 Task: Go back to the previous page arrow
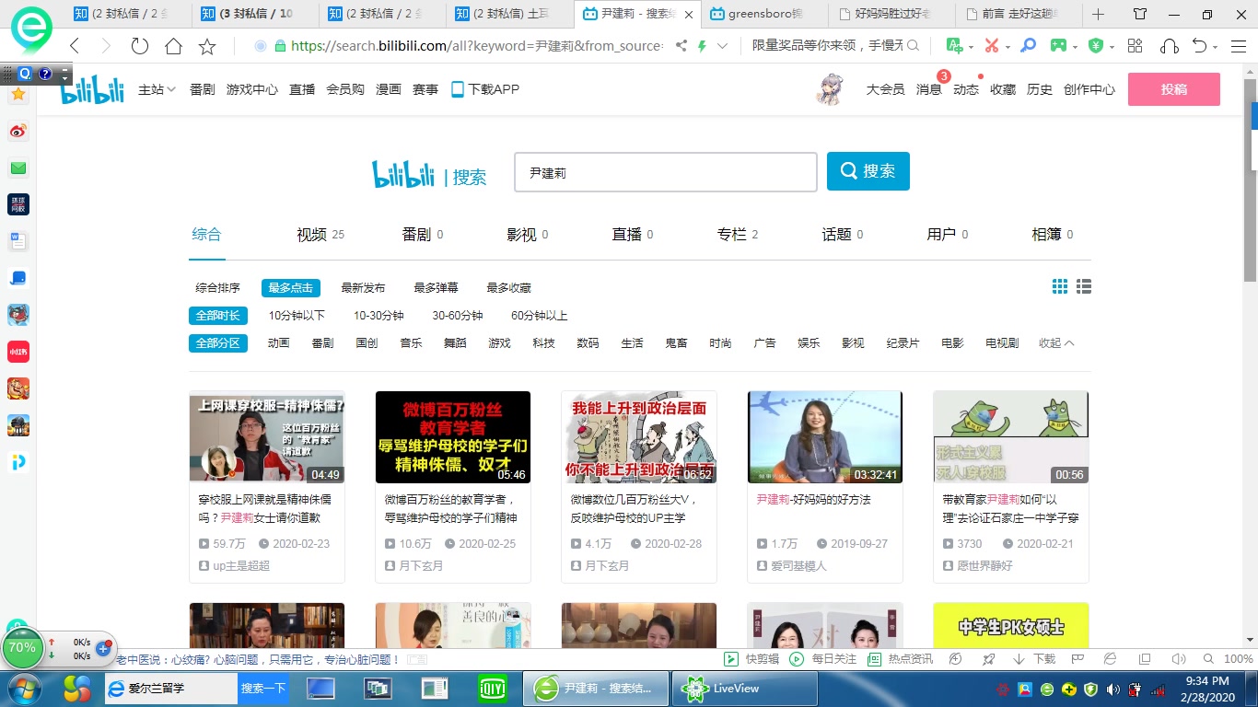[76, 46]
